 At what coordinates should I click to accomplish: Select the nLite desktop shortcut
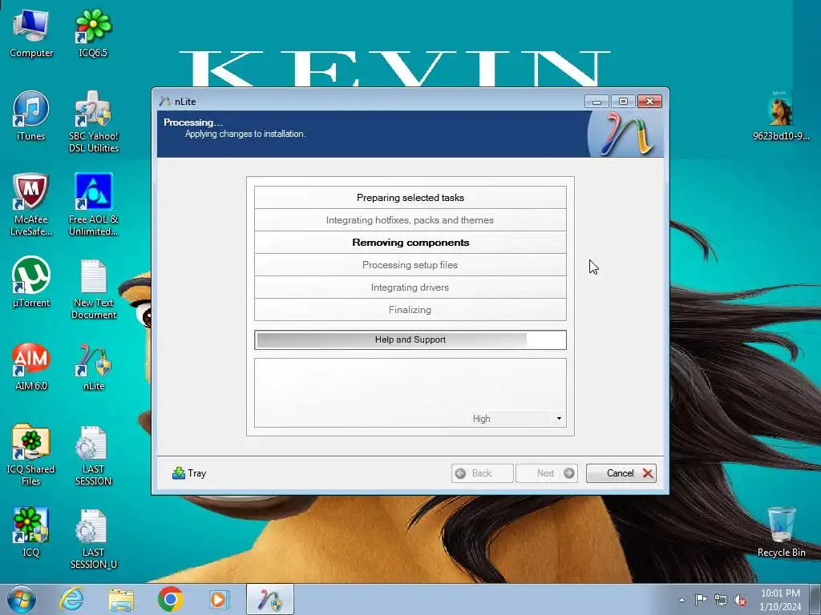tap(94, 366)
